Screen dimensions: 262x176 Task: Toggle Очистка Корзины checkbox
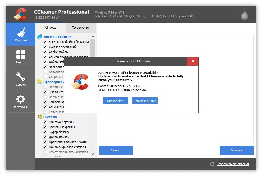[x=45, y=122]
